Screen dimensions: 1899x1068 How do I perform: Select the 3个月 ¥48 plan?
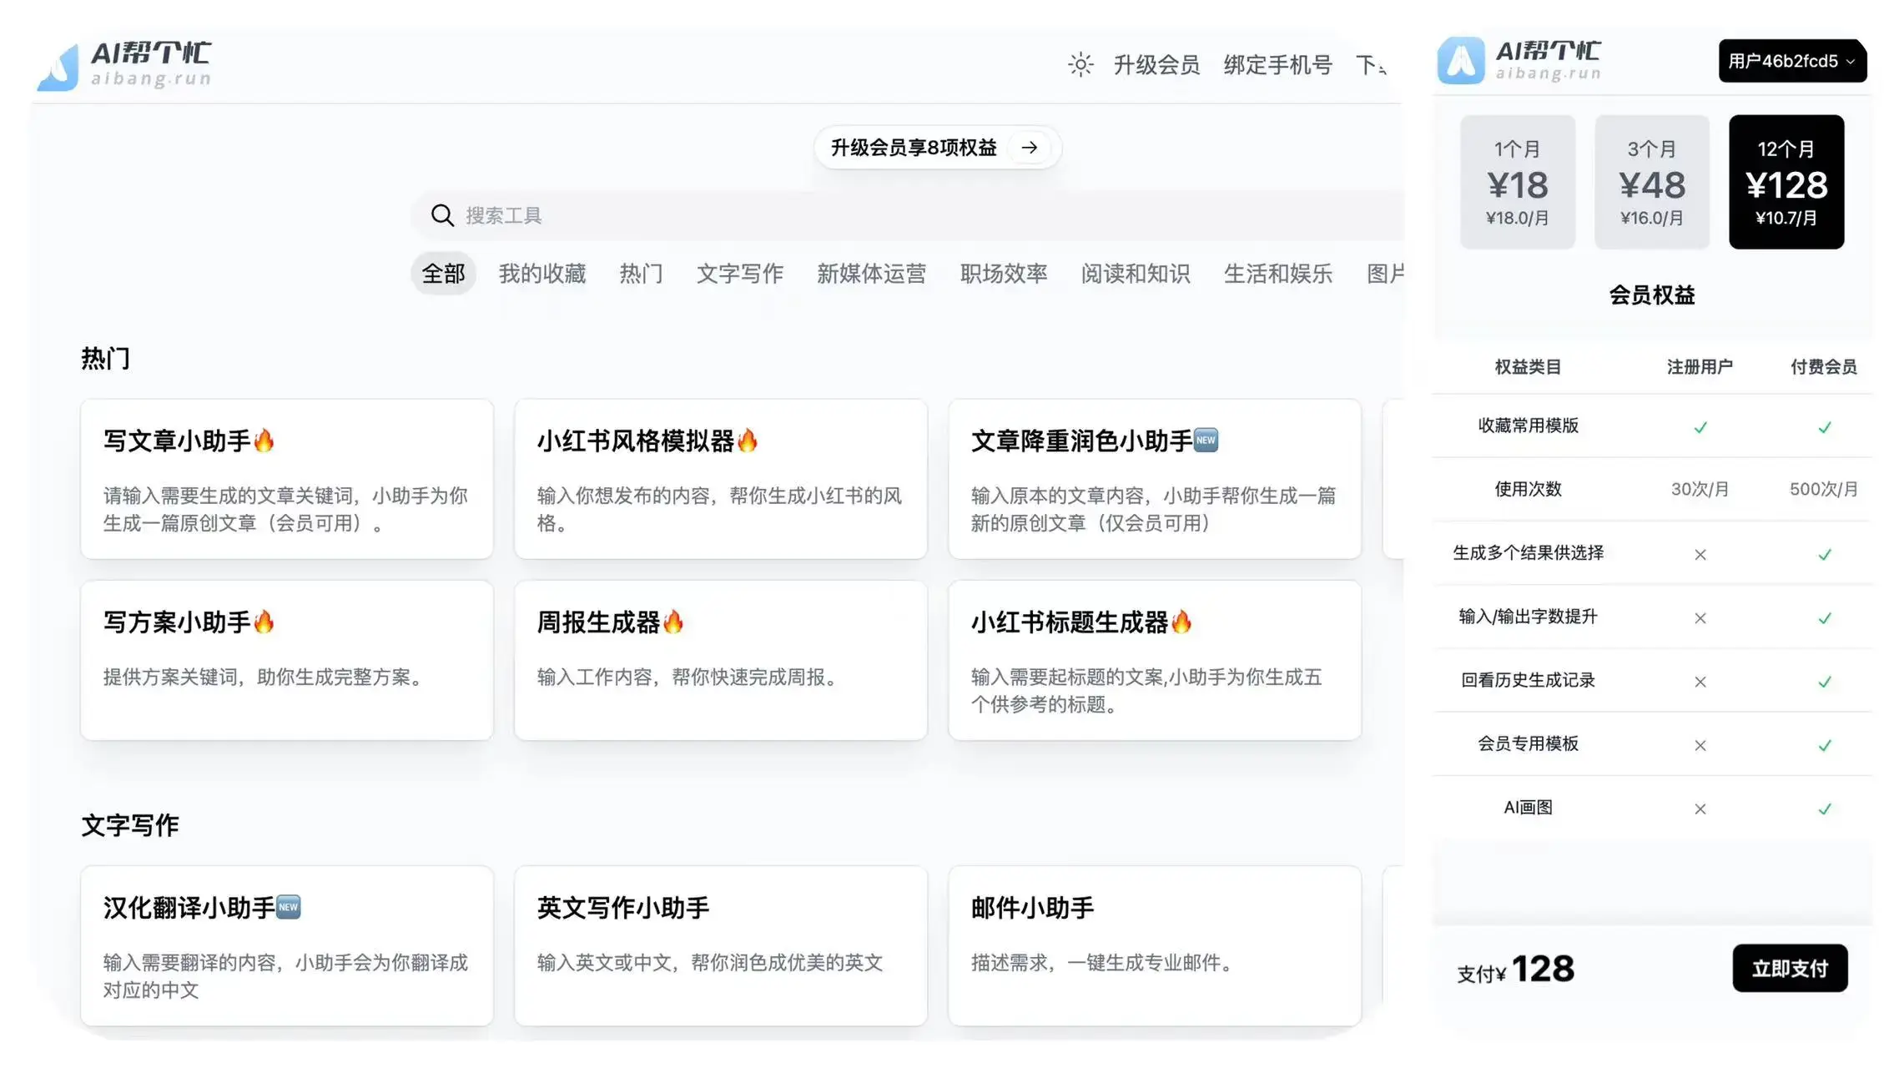(1651, 182)
